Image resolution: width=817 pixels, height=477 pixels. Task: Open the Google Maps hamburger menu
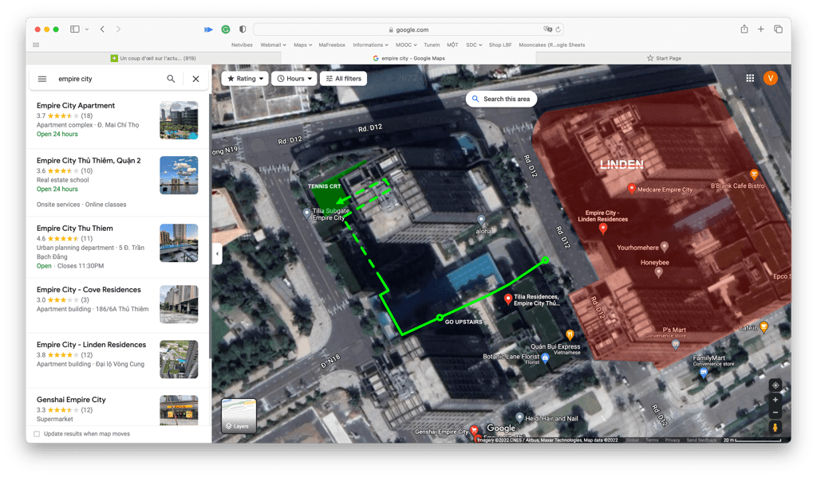(x=42, y=79)
